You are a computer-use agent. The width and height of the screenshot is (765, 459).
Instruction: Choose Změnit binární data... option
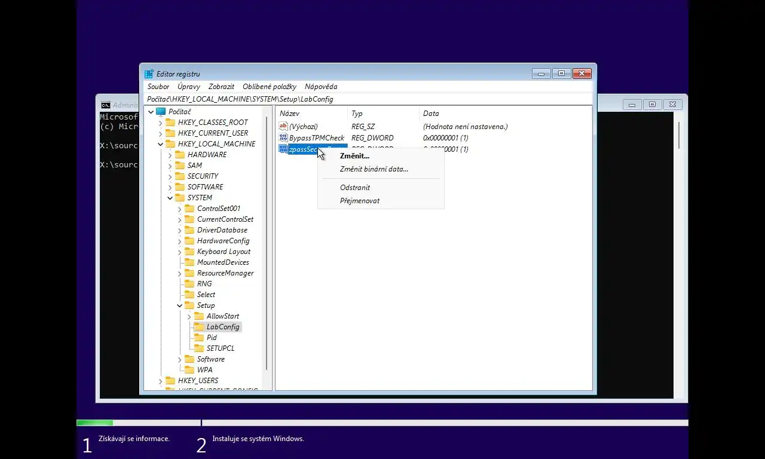[381, 169]
